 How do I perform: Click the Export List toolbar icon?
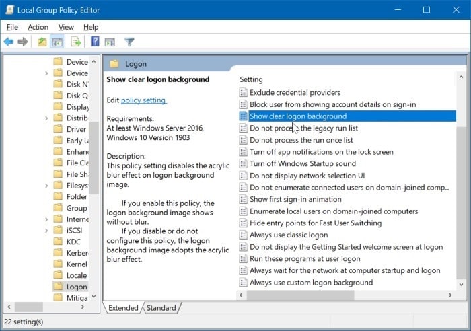point(75,42)
